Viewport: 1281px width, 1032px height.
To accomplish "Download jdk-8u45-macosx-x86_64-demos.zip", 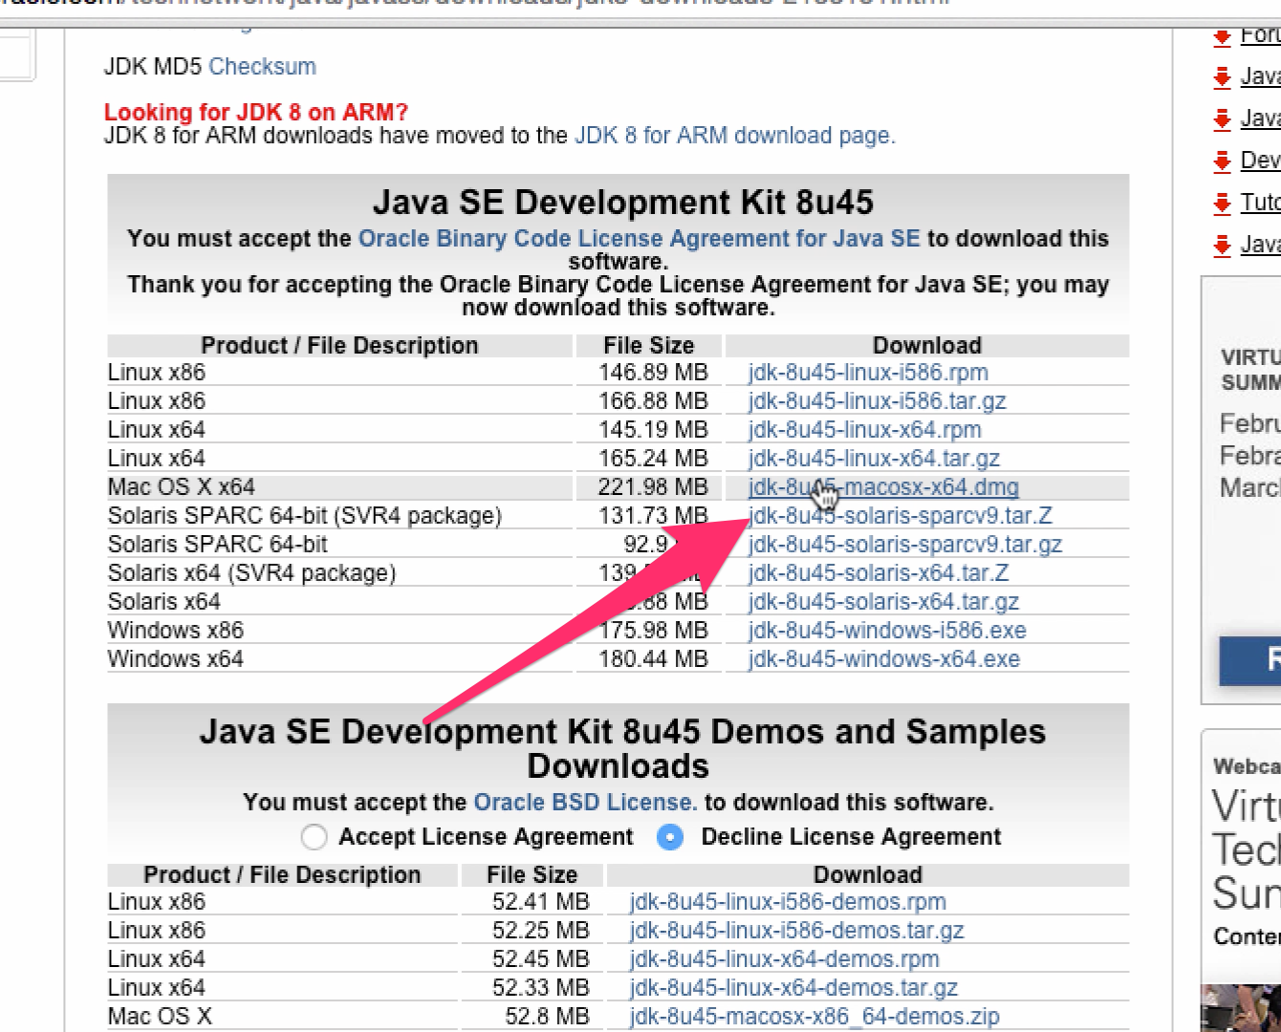I will 814,1017.
